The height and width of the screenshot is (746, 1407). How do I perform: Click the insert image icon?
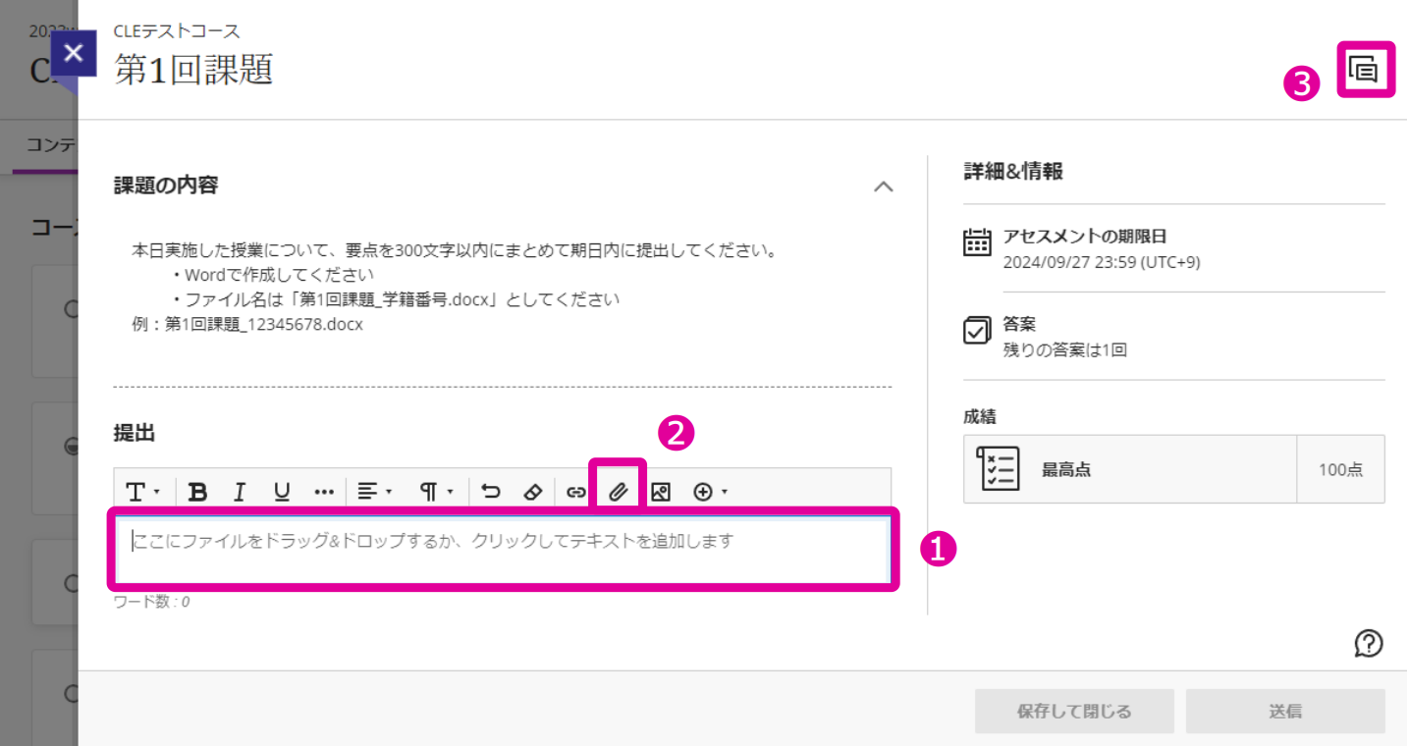661,492
